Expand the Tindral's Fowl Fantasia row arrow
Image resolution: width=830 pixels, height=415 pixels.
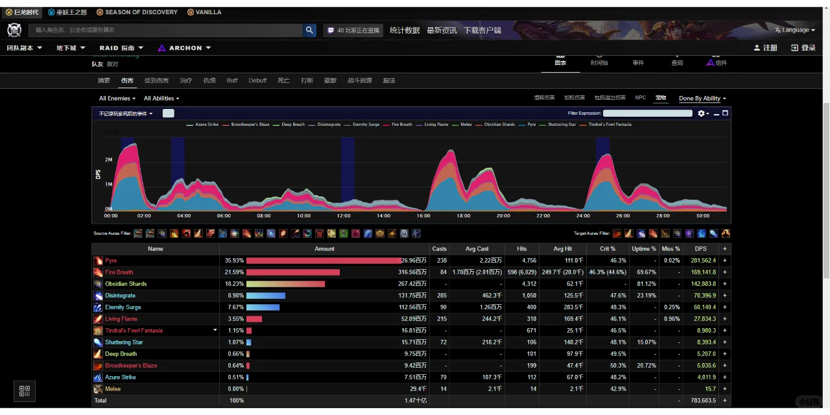[215, 331]
